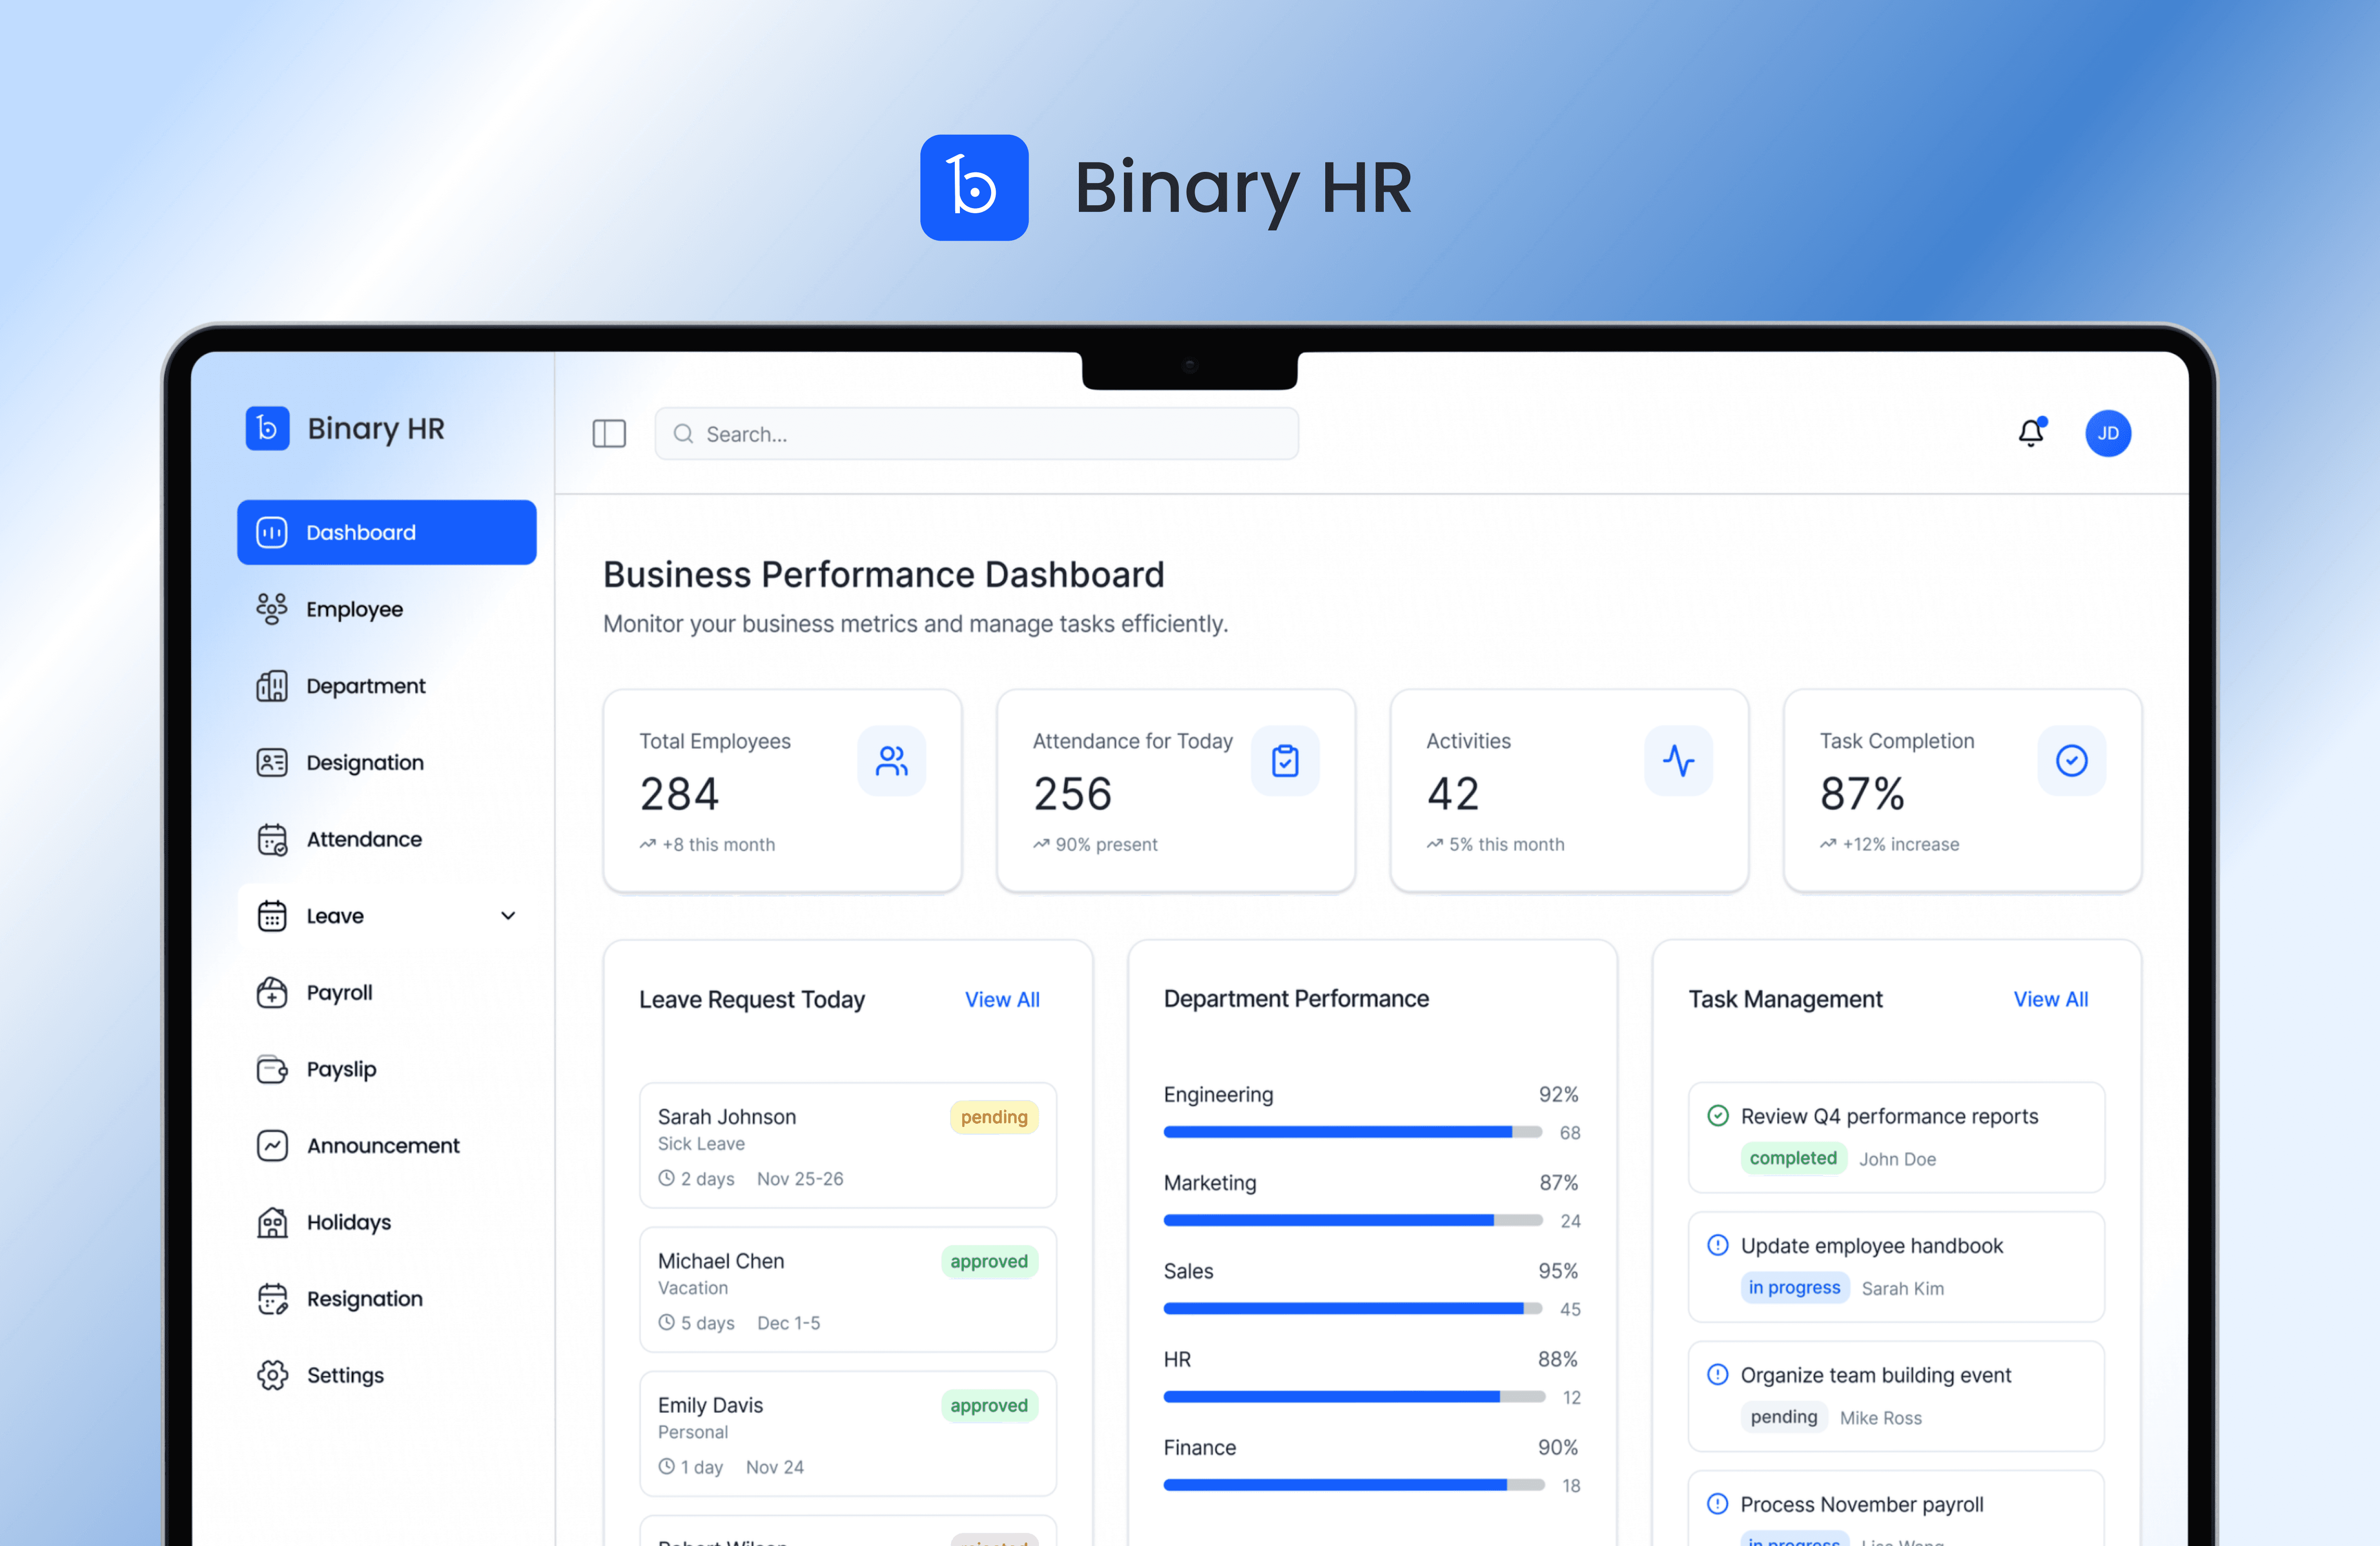Select Sarah Johnson's pending leave request

(847, 1145)
